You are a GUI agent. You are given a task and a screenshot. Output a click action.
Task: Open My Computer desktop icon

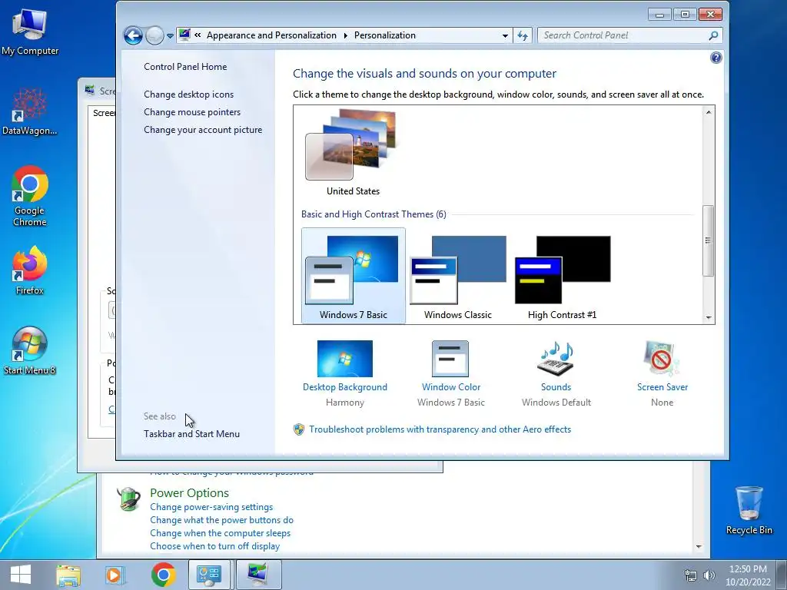30,32
